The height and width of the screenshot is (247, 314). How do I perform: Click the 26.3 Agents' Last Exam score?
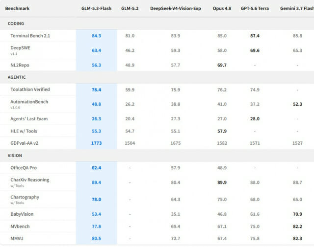96,119
